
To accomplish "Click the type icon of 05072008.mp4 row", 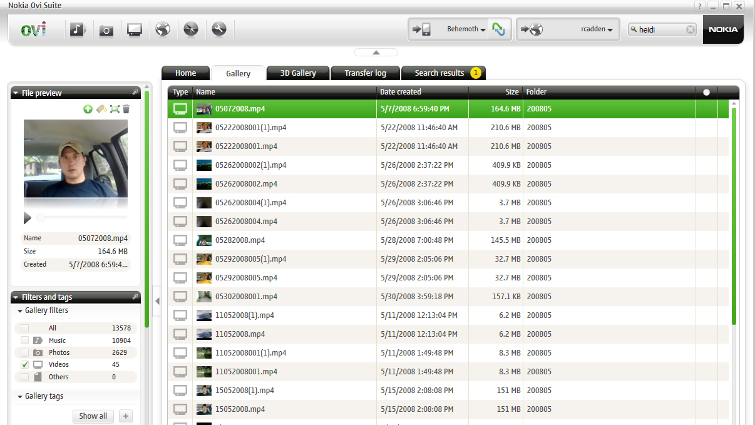I will tap(180, 109).
